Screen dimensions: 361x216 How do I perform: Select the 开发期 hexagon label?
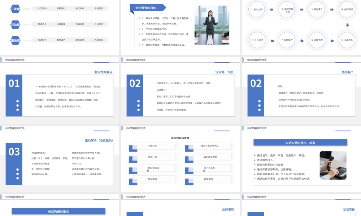pyautogui.click(x=16, y=9)
